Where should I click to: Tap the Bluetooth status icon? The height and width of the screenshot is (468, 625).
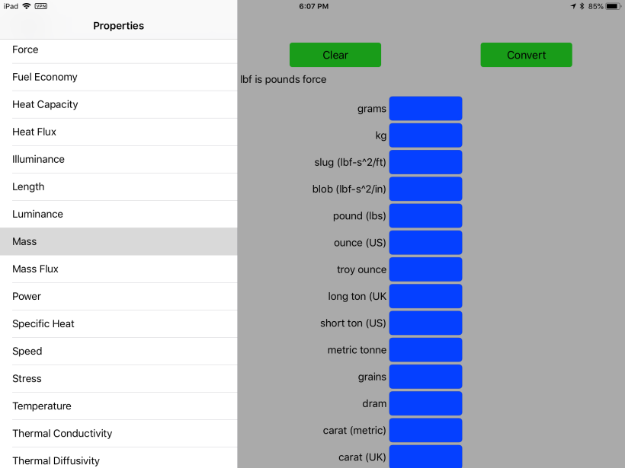(582, 6)
